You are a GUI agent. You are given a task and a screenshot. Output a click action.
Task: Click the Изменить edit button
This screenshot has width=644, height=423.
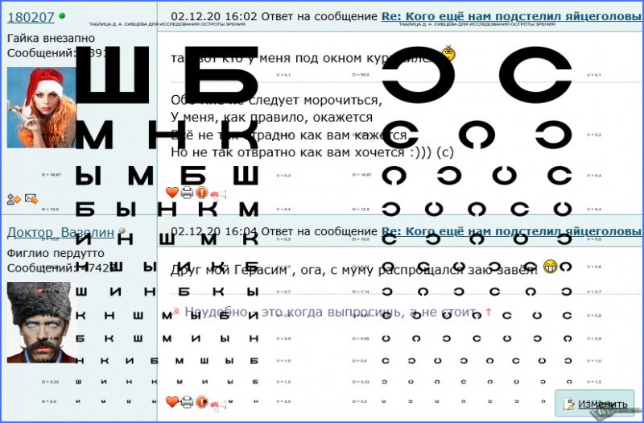coord(595,404)
